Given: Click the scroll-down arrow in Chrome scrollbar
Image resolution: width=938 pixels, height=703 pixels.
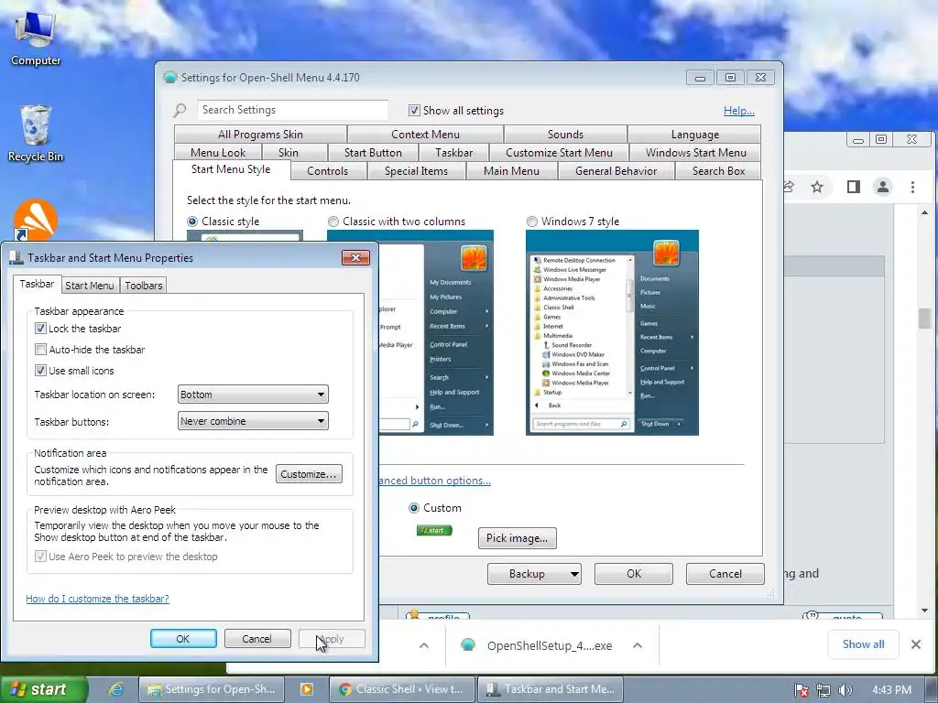Looking at the screenshot, I should tap(925, 611).
